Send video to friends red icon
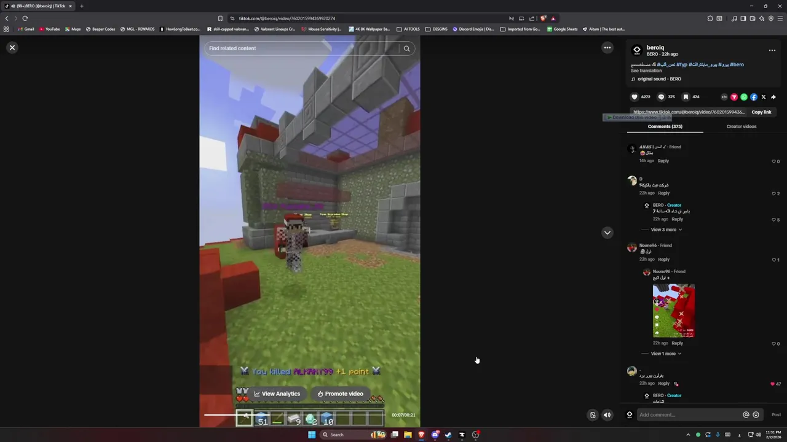Viewport: 787px width, 442px height. (734, 97)
